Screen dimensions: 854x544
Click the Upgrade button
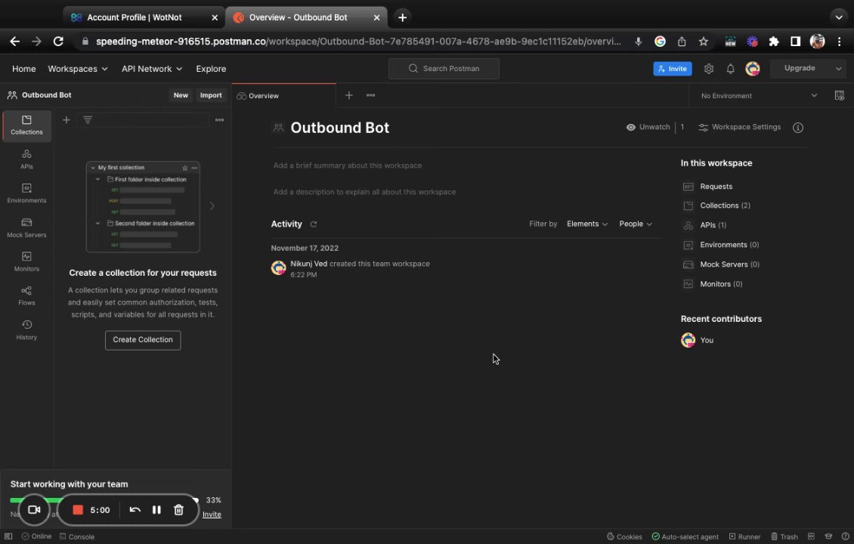click(x=800, y=68)
